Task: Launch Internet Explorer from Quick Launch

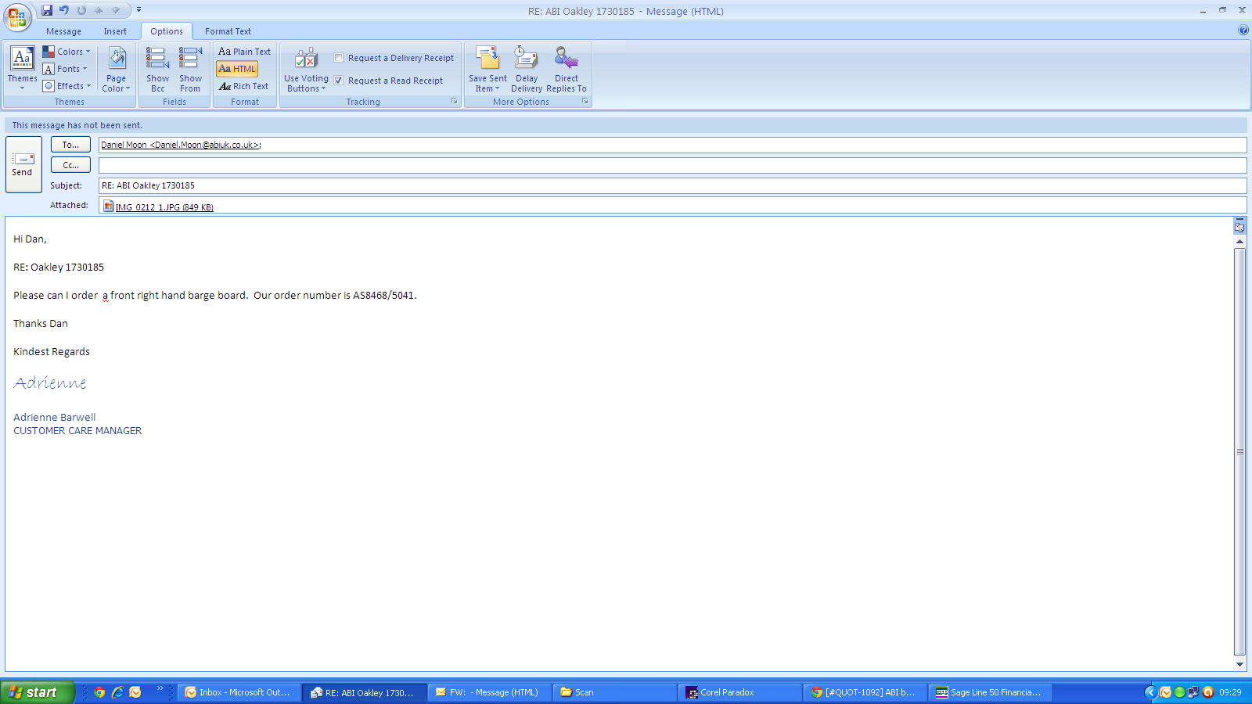Action: click(x=117, y=692)
